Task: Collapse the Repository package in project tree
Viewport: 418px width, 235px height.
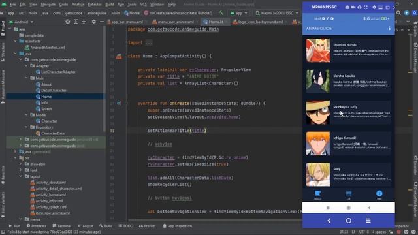Action: point(26,127)
